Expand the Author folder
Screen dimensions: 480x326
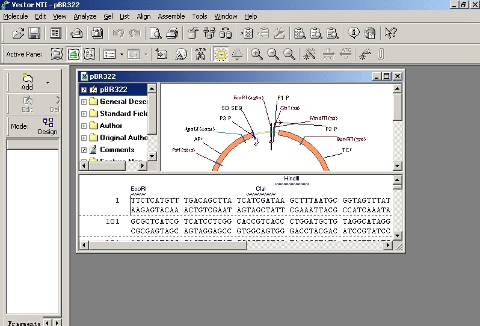[x=84, y=126]
